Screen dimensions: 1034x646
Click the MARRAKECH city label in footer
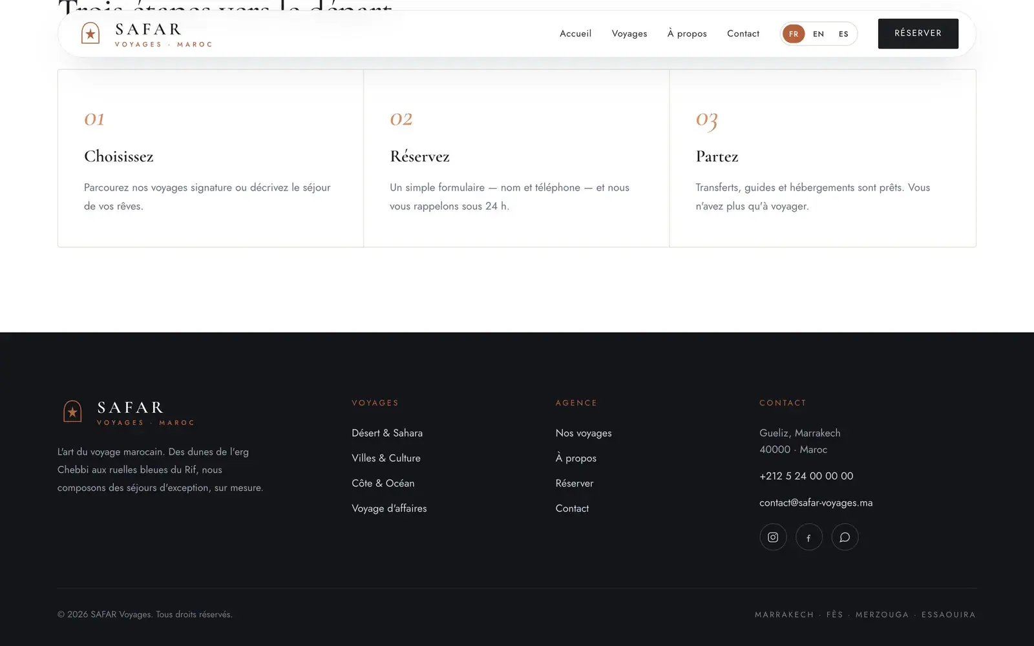[x=784, y=614]
